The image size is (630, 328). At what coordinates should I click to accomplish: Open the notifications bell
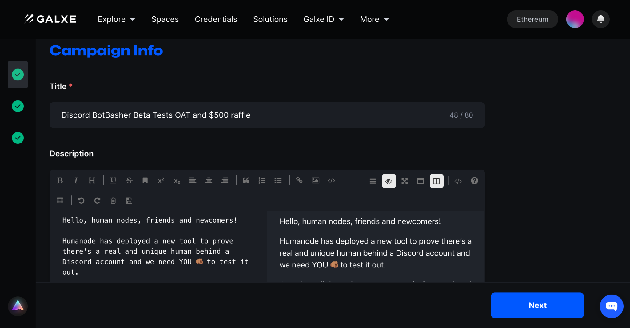(x=600, y=19)
